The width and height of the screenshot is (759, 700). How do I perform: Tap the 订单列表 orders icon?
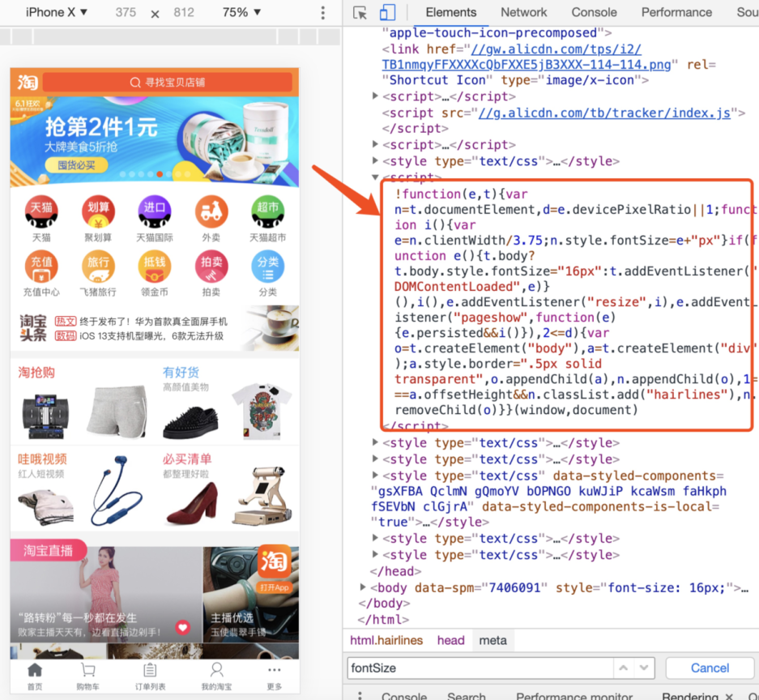tap(150, 670)
